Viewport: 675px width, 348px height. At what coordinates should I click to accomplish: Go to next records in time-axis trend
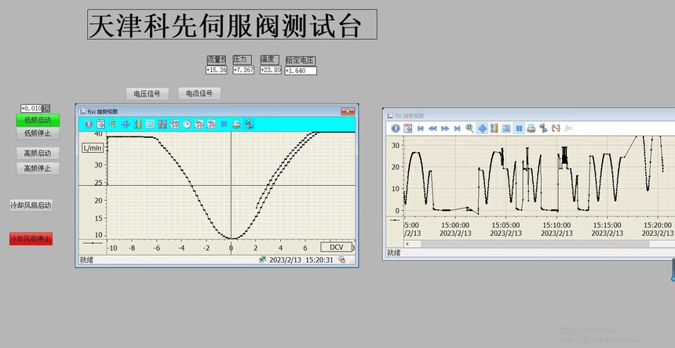coord(445,128)
